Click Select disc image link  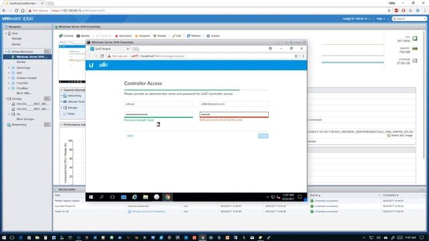tap(402, 135)
